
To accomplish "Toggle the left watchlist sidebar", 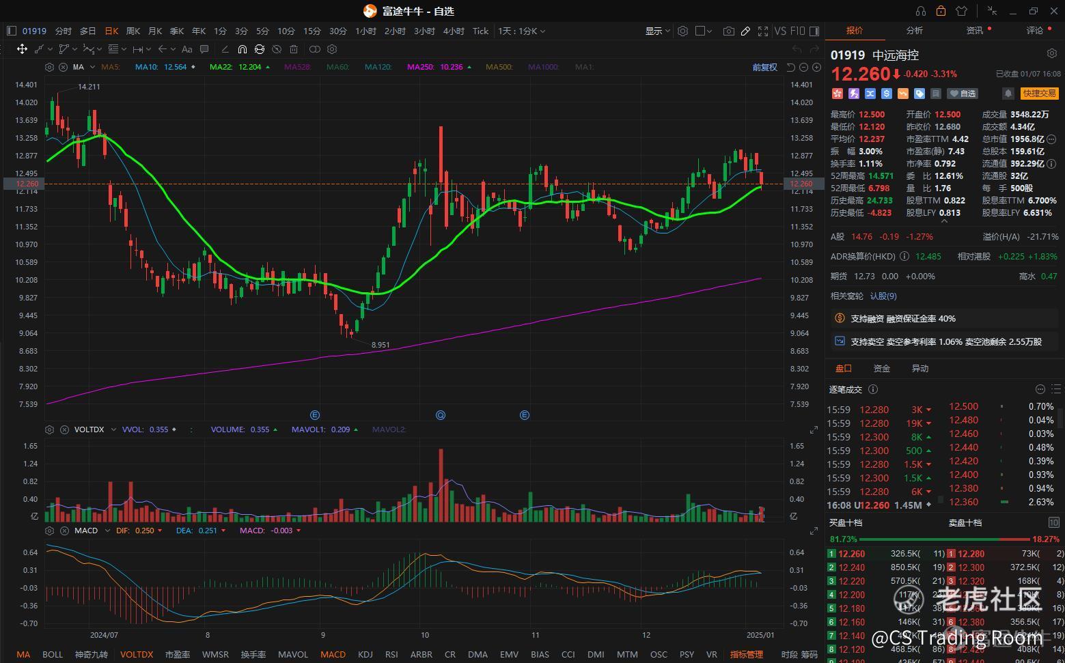I will click(11, 31).
